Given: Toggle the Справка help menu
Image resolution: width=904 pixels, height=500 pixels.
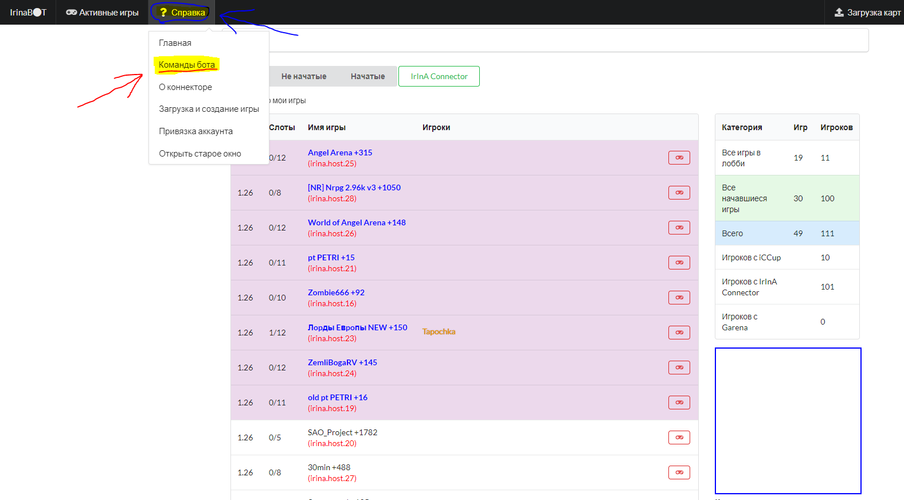Looking at the screenshot, I should pyautogui.click(x=182, y=12).
